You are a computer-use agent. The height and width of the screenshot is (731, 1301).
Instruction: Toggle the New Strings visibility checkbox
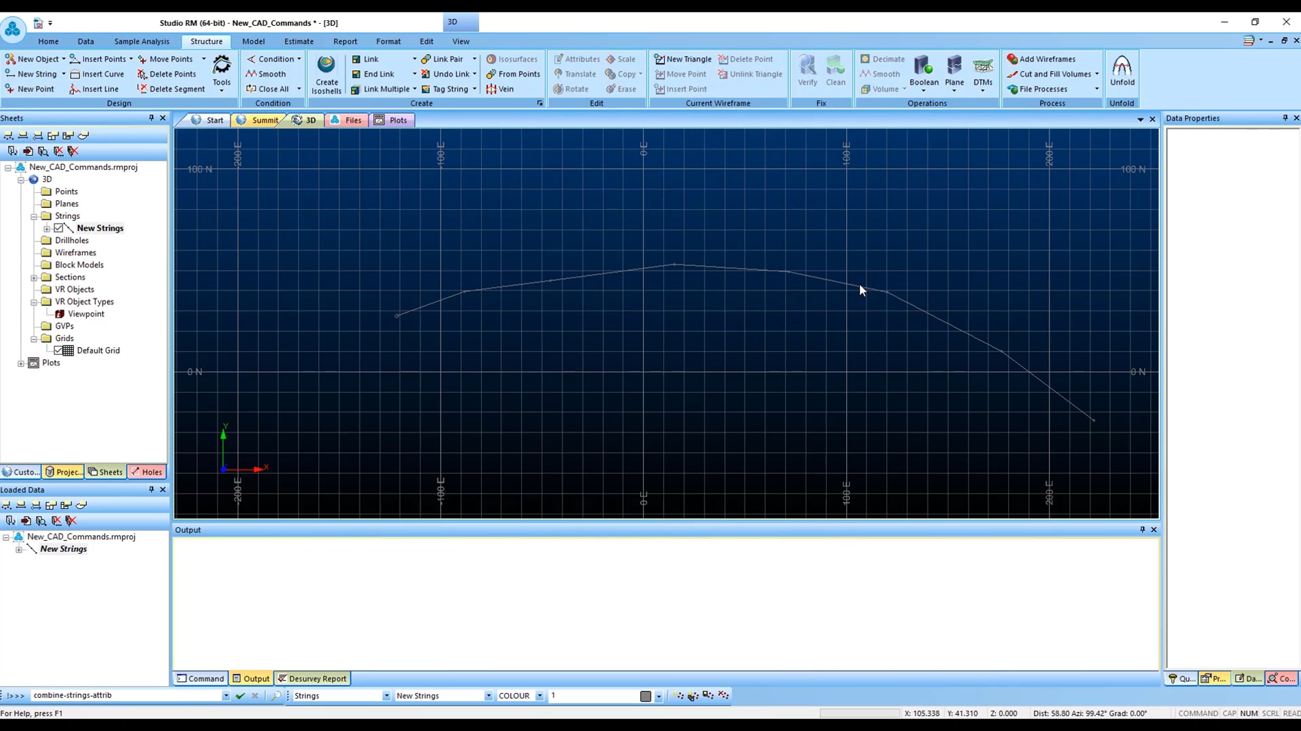[59, 228]
